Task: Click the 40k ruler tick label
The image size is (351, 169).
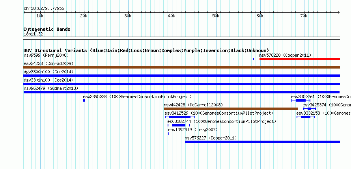Action: (x=172, y=16)
